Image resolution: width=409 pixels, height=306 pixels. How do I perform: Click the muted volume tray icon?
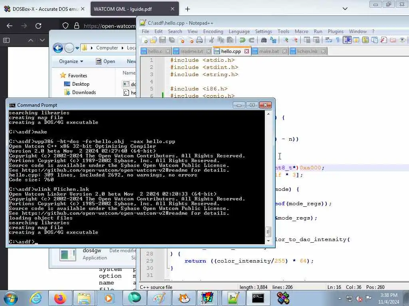click(x=359, y=299)
